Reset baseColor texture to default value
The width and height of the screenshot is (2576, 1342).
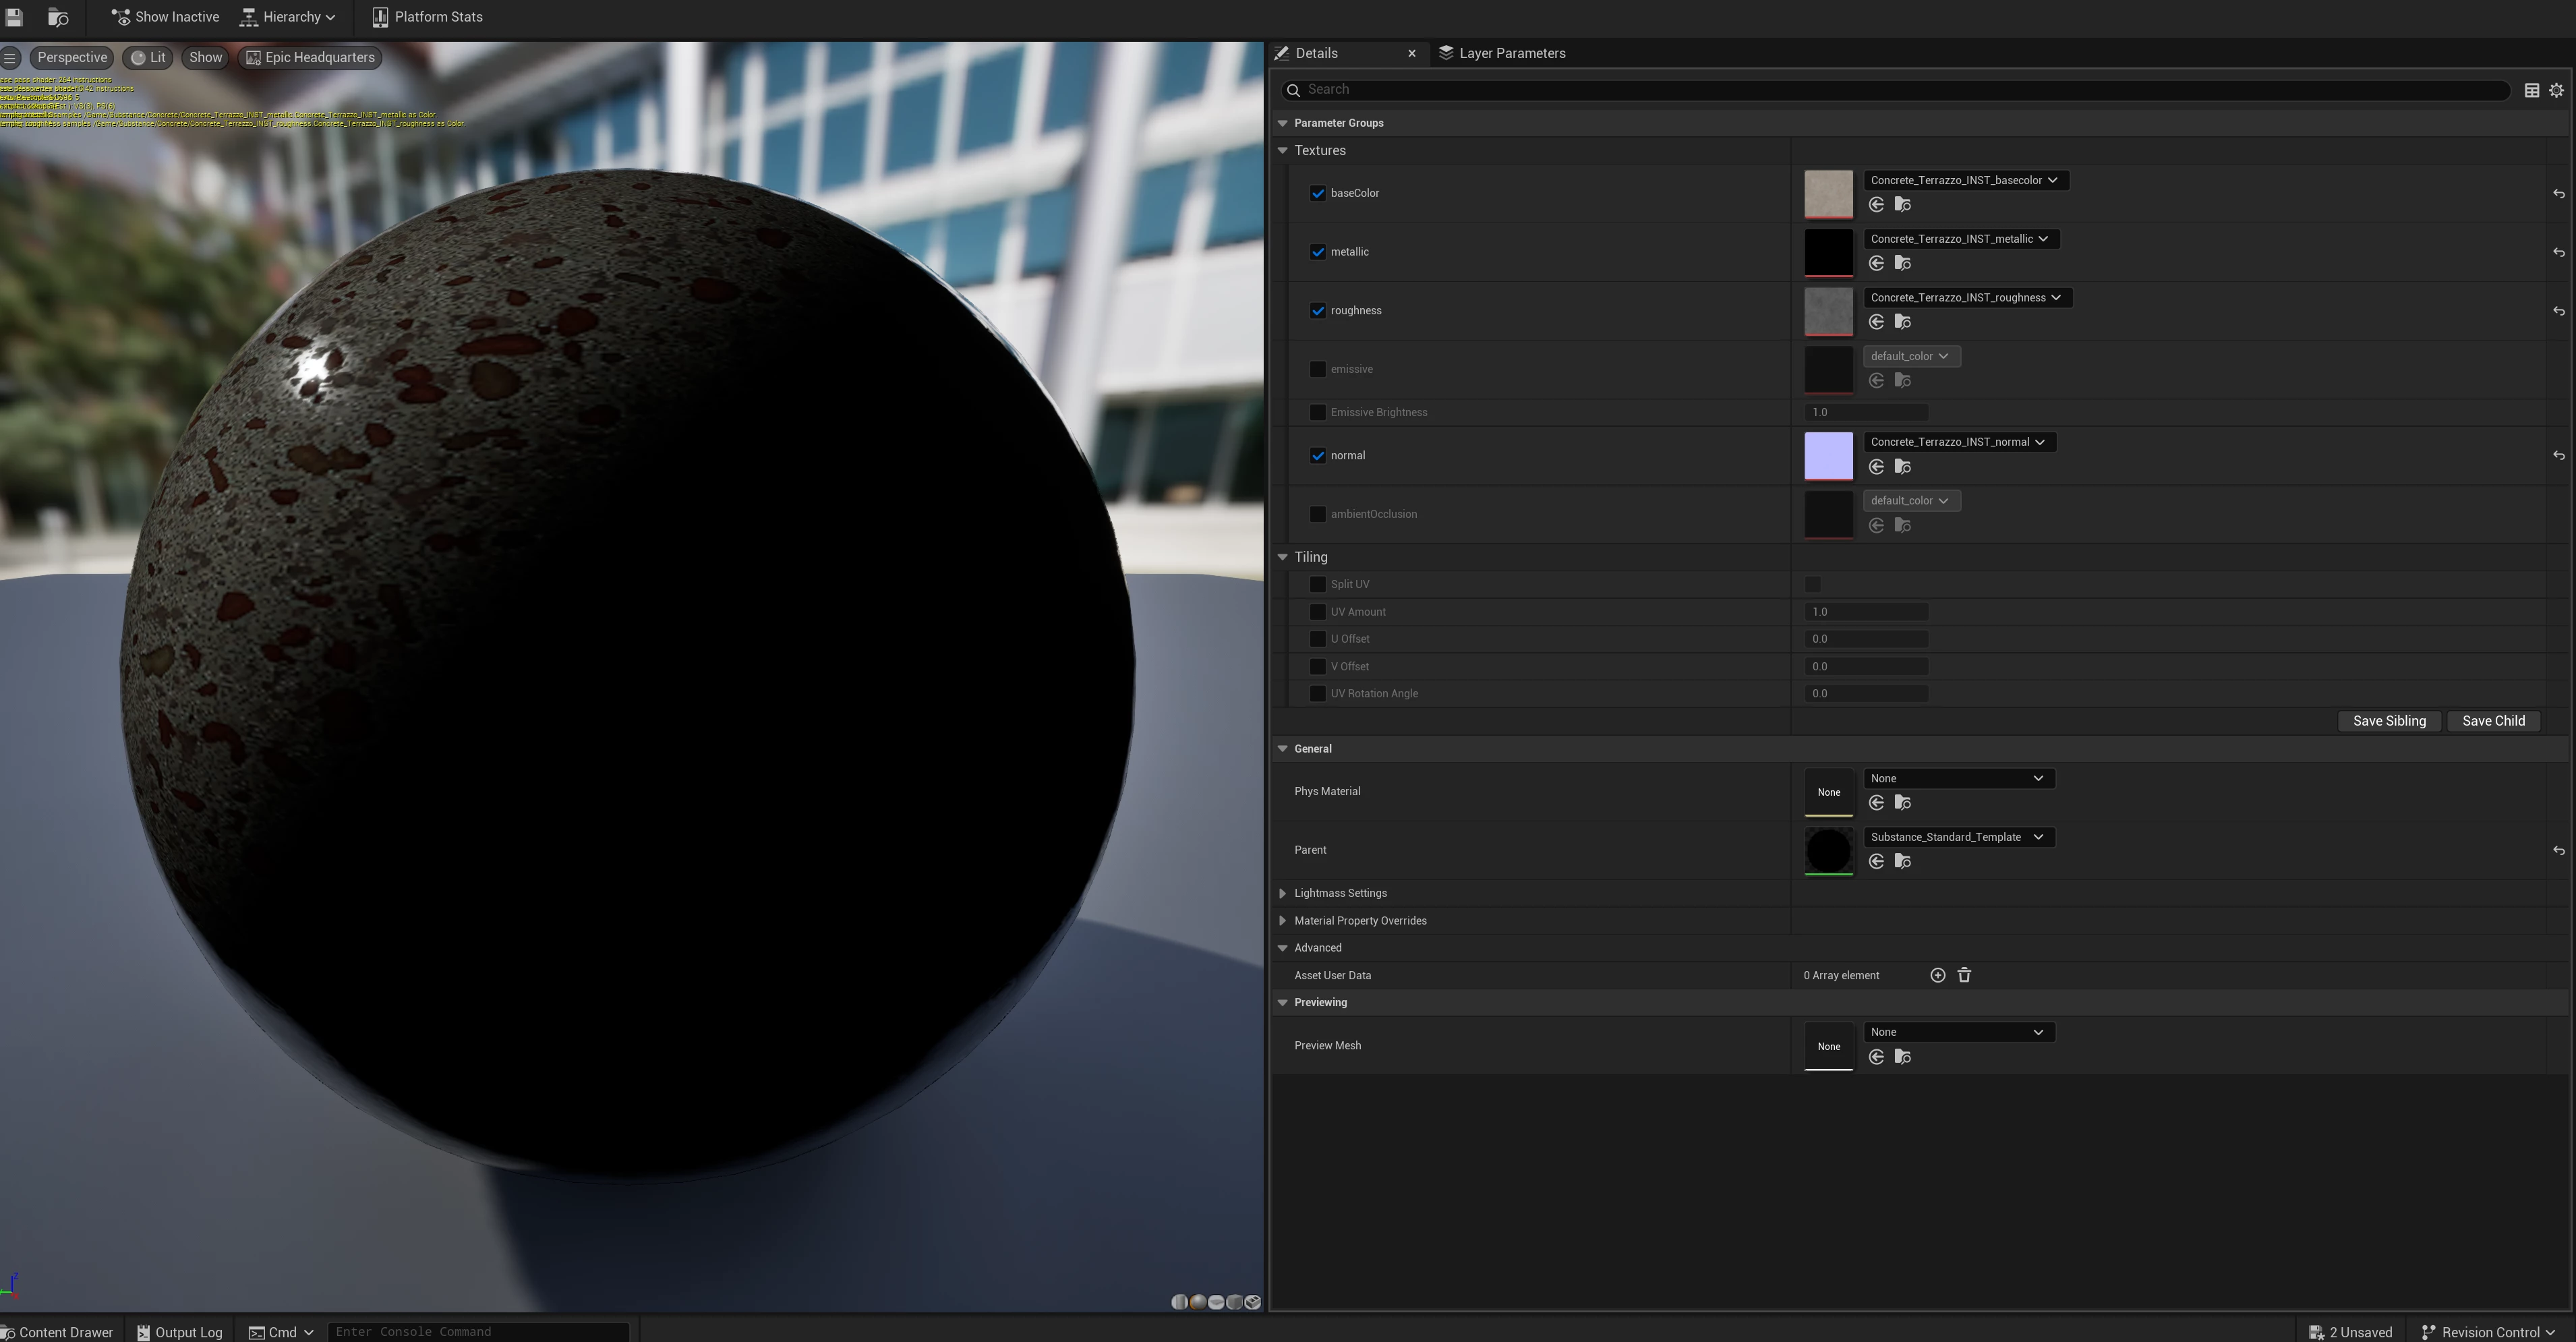pyautogui.click(x=2558, y=194)
